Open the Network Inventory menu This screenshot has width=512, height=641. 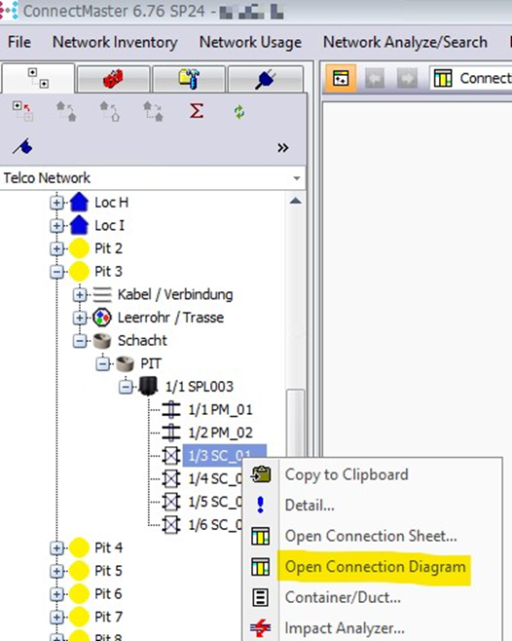pyautogui.click(x=115, y=42)
